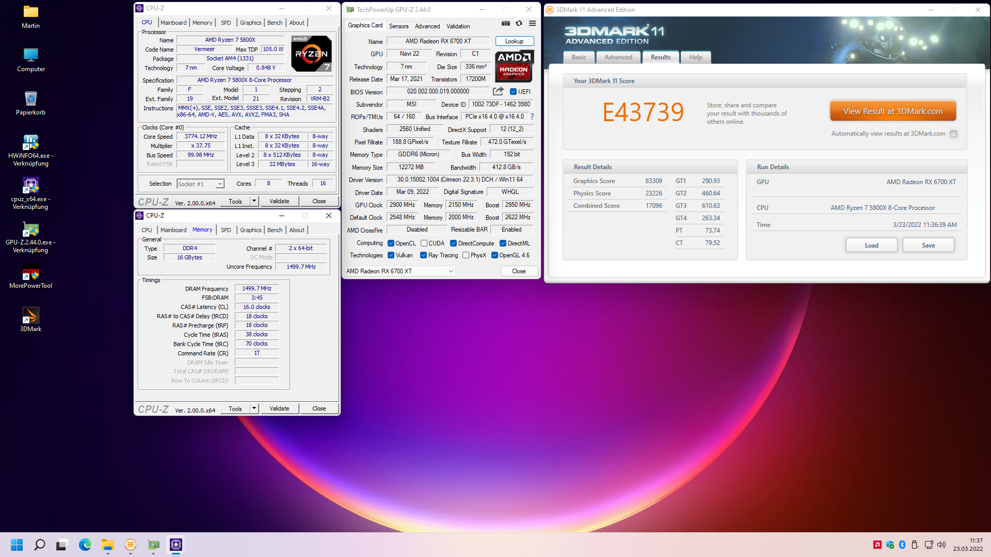Click the CPU-Z taskbar icon
The image size is (991, 557).
point(176,545)
